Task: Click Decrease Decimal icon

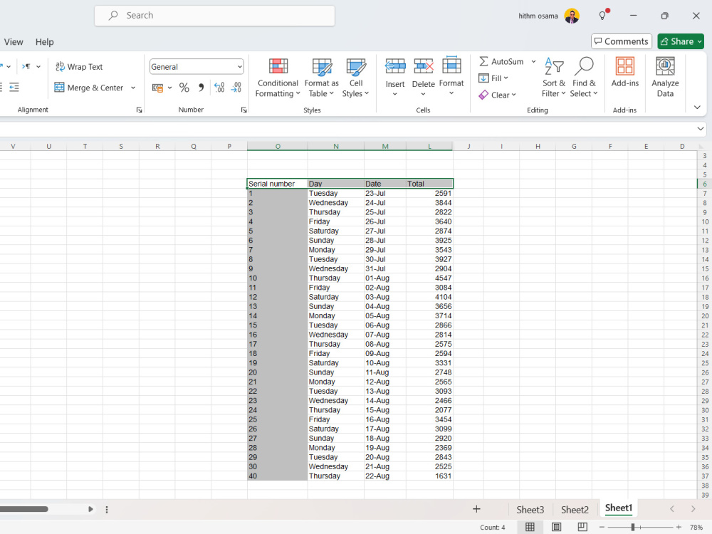Action: pyautogui.click(x=236, y=88)
